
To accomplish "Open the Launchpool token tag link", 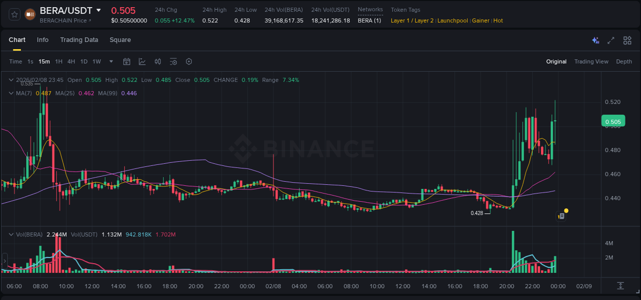I will click(x=452, y=20).
